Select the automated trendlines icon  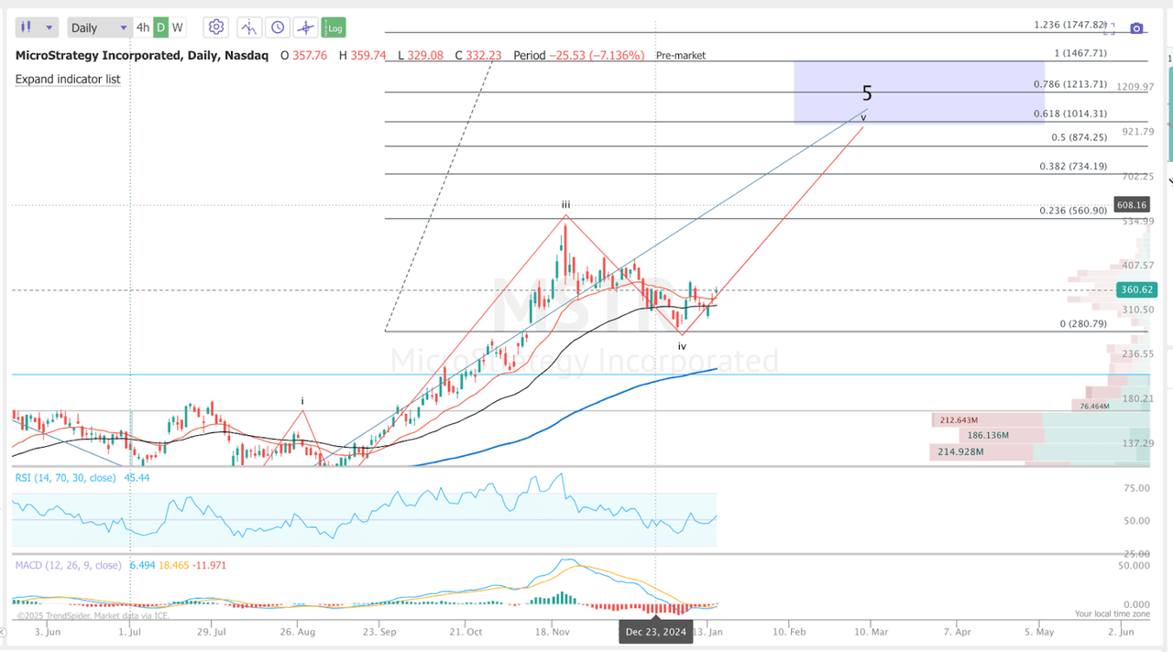point(248,27)
